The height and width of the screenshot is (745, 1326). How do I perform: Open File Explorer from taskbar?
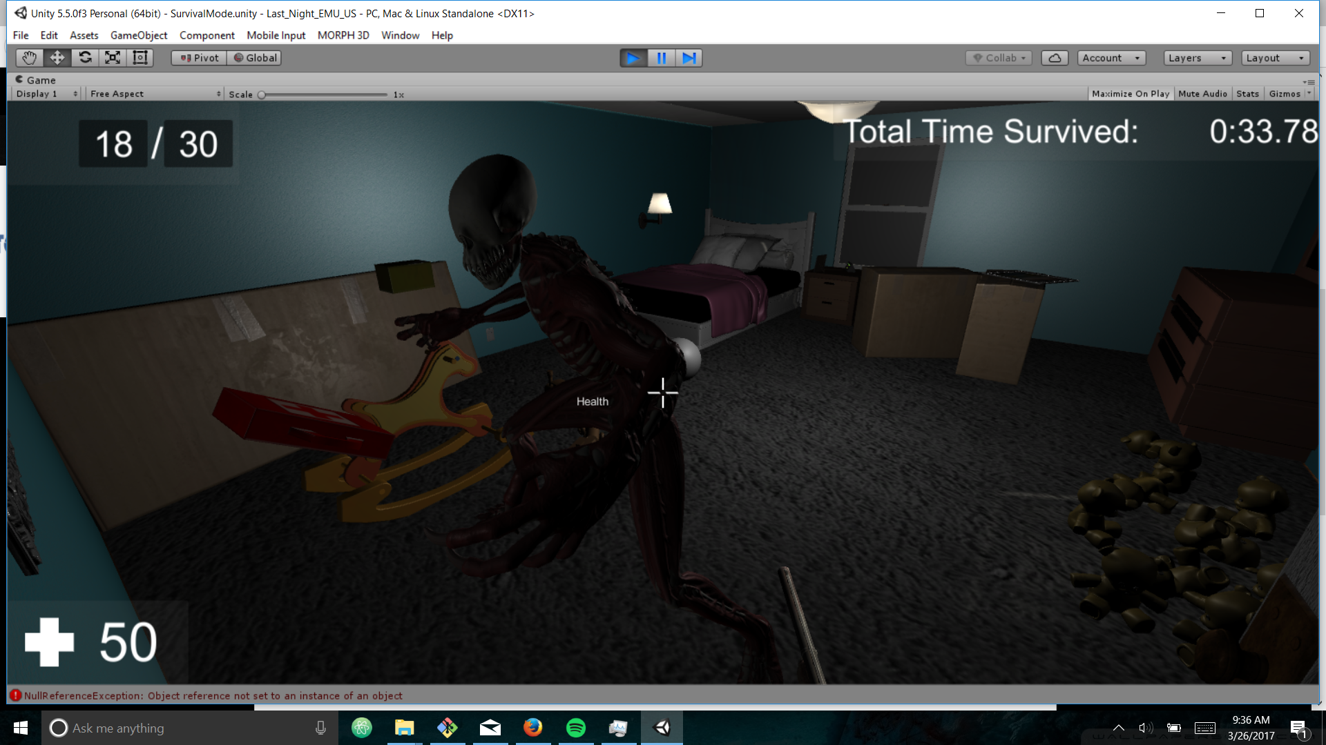405,728
